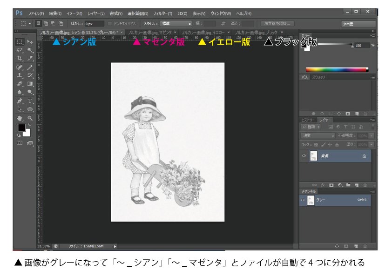The image size is (392, 277).
Task: Select the Eyedropper tool
Action: pos(30,59)
